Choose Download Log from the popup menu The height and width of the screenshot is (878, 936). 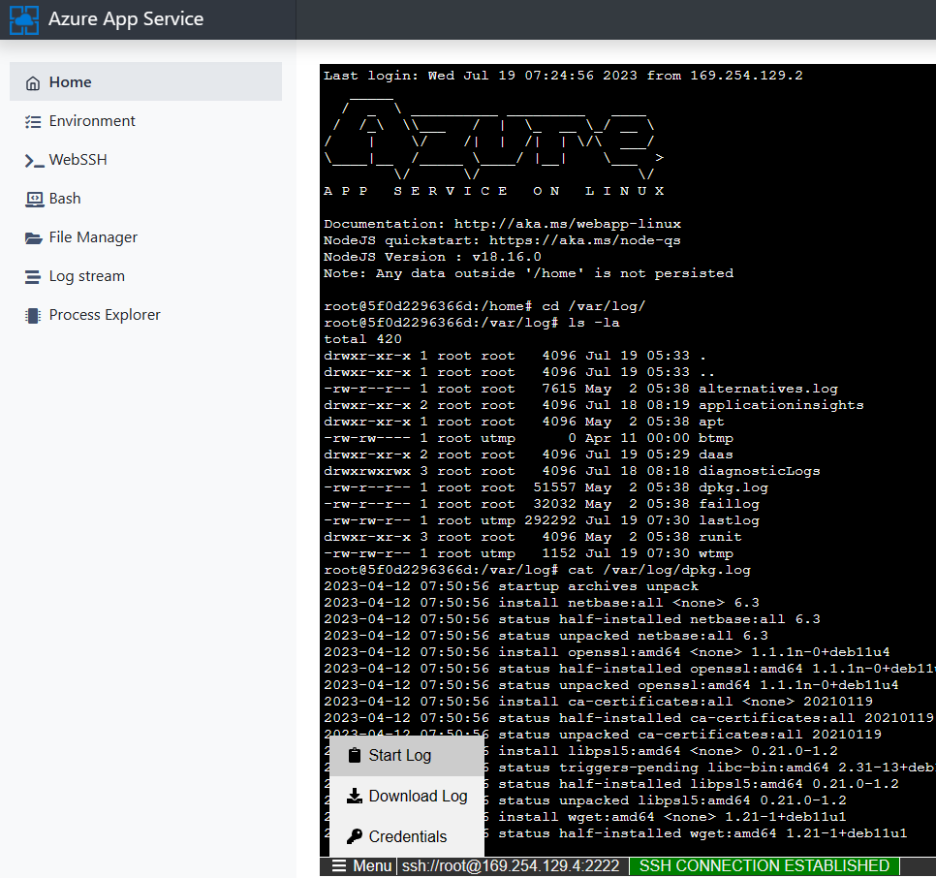pos(418,796)
